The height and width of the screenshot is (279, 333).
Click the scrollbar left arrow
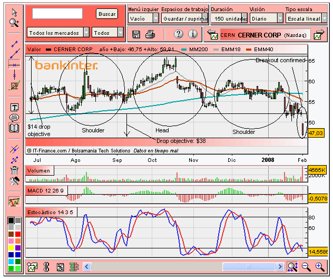(x=86, y=266)
